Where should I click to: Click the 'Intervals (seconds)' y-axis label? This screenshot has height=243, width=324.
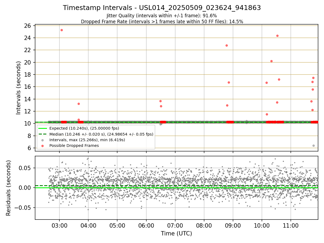[x=19, y=88]
